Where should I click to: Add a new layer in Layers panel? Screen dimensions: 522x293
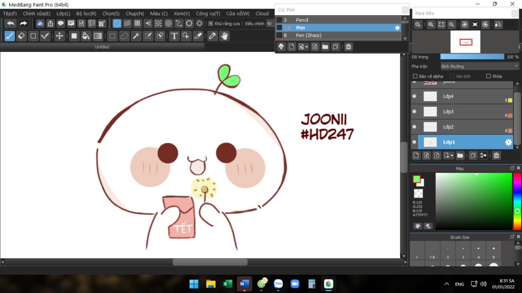pyautogui.click(x=416, y=155)
